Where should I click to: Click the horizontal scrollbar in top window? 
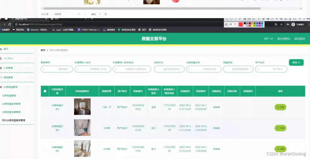click(x=152, y=9)
